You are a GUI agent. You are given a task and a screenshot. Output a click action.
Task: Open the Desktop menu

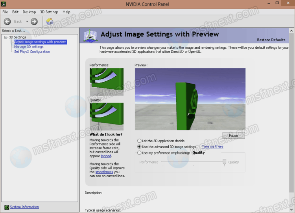[29, 12]
